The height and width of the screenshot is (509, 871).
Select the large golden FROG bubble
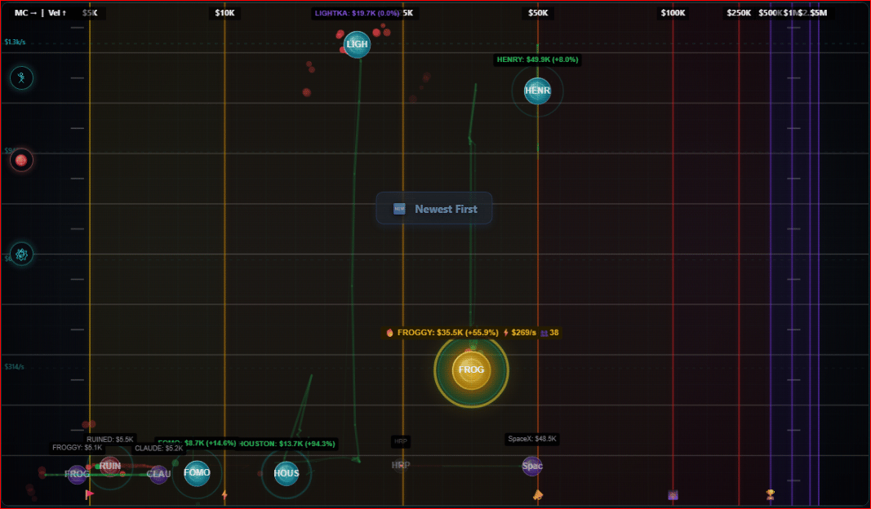tap(471, 370)
